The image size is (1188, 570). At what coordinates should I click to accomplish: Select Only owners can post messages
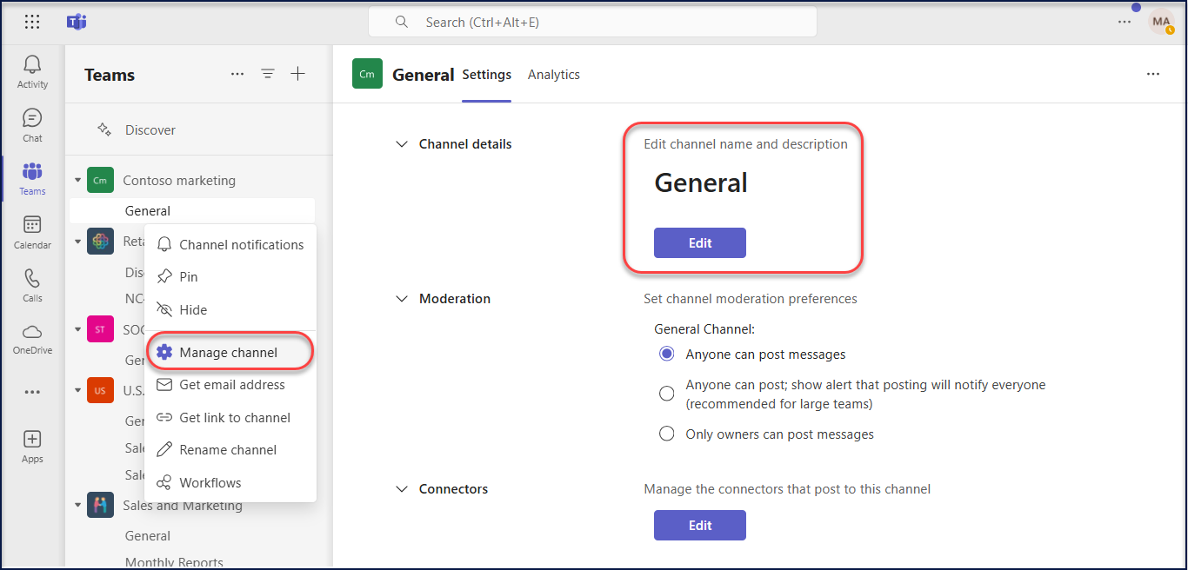(x=667, y=434)
